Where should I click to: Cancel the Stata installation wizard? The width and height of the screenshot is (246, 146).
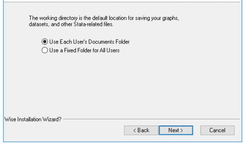pos(217,130)
